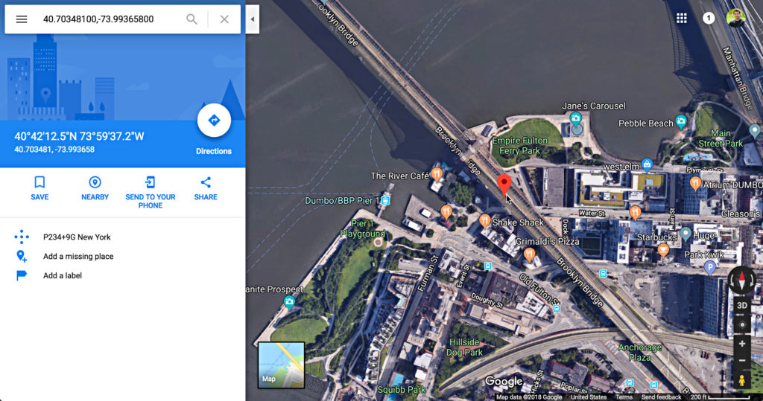
Task: Switch to Map view thumbnail
Action: pyautogui.click(x=281, y=365)
